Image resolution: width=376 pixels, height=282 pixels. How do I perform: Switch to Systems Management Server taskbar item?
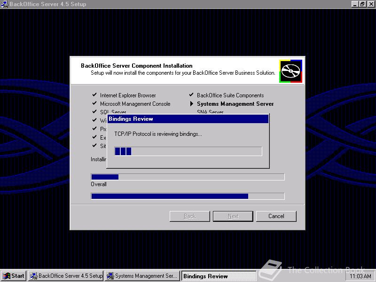tap(142, 276)
